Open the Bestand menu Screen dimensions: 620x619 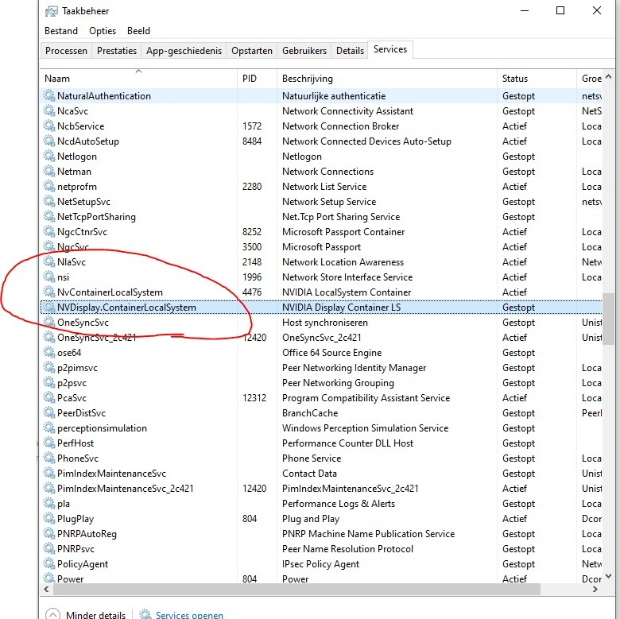click(x=61, y=31)
